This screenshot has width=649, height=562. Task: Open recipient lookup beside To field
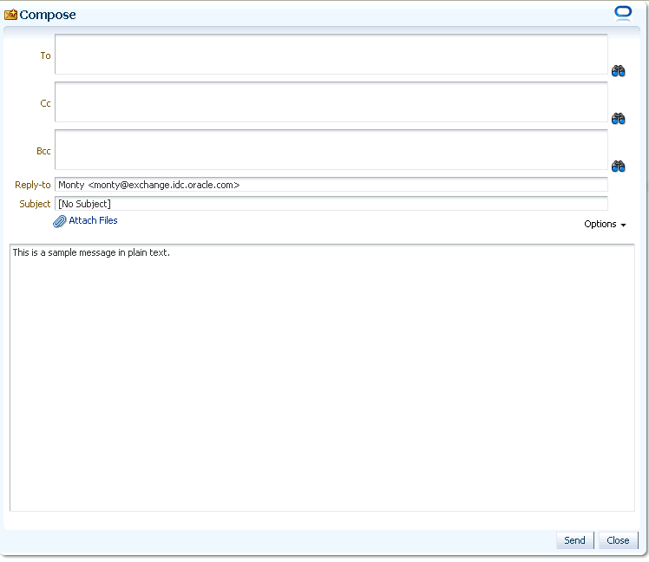[618, 71]
